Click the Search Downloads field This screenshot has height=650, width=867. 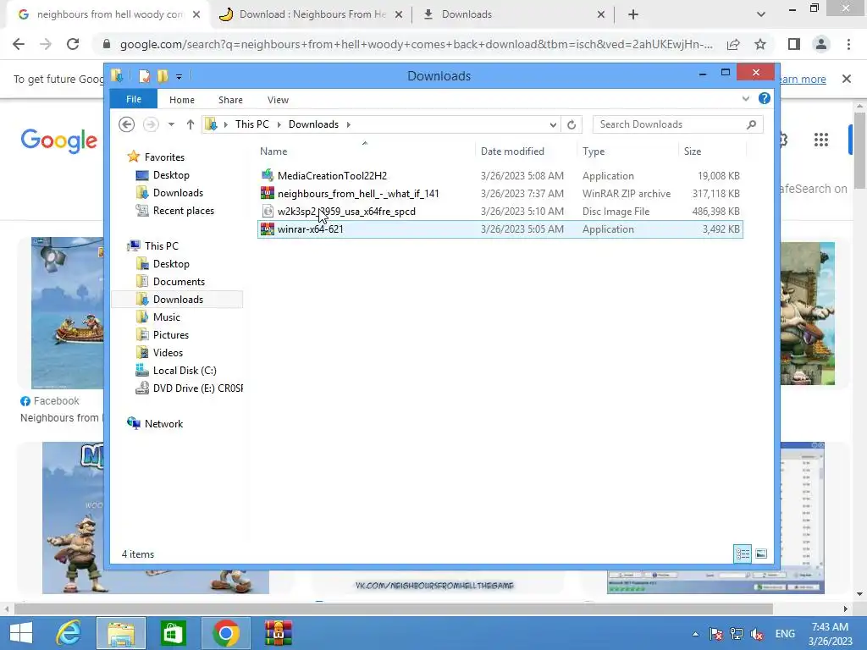[x=677, y=124]
